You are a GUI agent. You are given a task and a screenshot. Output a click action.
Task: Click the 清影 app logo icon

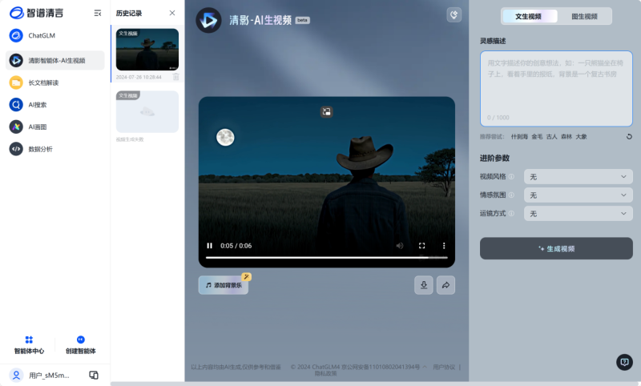(208, 20)
